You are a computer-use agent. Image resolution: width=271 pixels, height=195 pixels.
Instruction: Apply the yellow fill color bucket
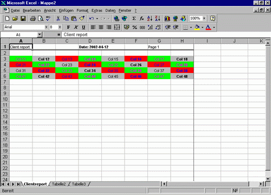pyautogui.click(x=197, y=27)
